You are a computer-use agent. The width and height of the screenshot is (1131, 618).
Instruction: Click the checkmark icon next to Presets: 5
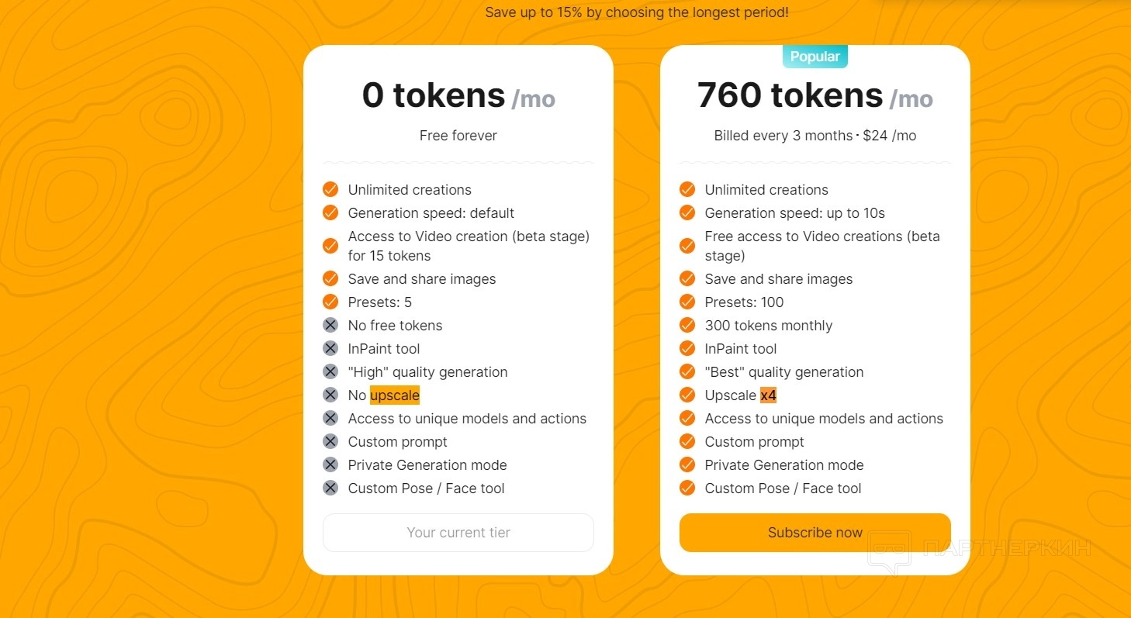330,302
